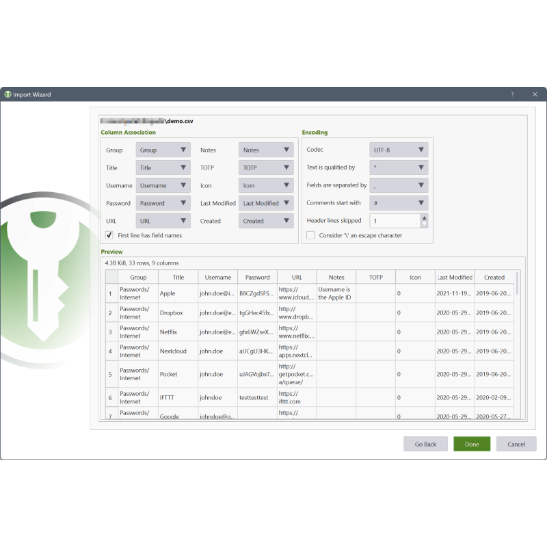This screenshot has height=547, width=547.
Task: Decrease Header lines skipped with down arrow
Action: pyautogui.click(x=424, y=224)
